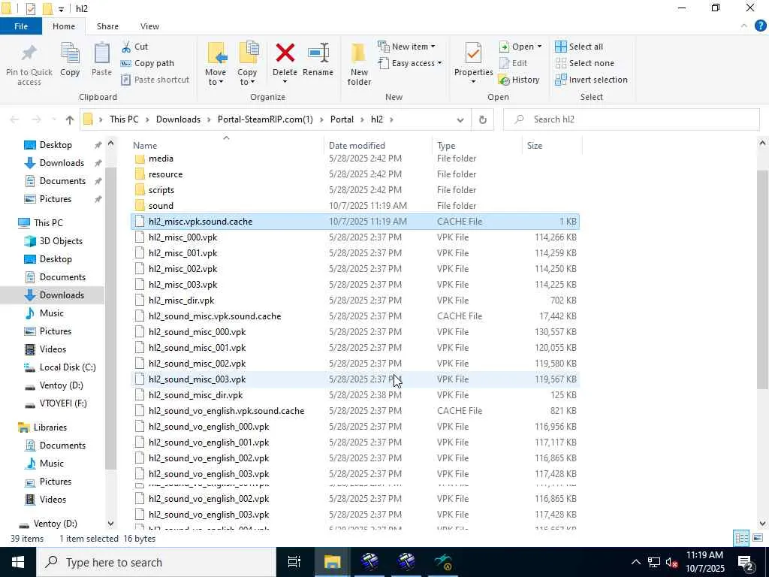
Task: Expand the address bar history dropdown
Action: pos(460,119)
